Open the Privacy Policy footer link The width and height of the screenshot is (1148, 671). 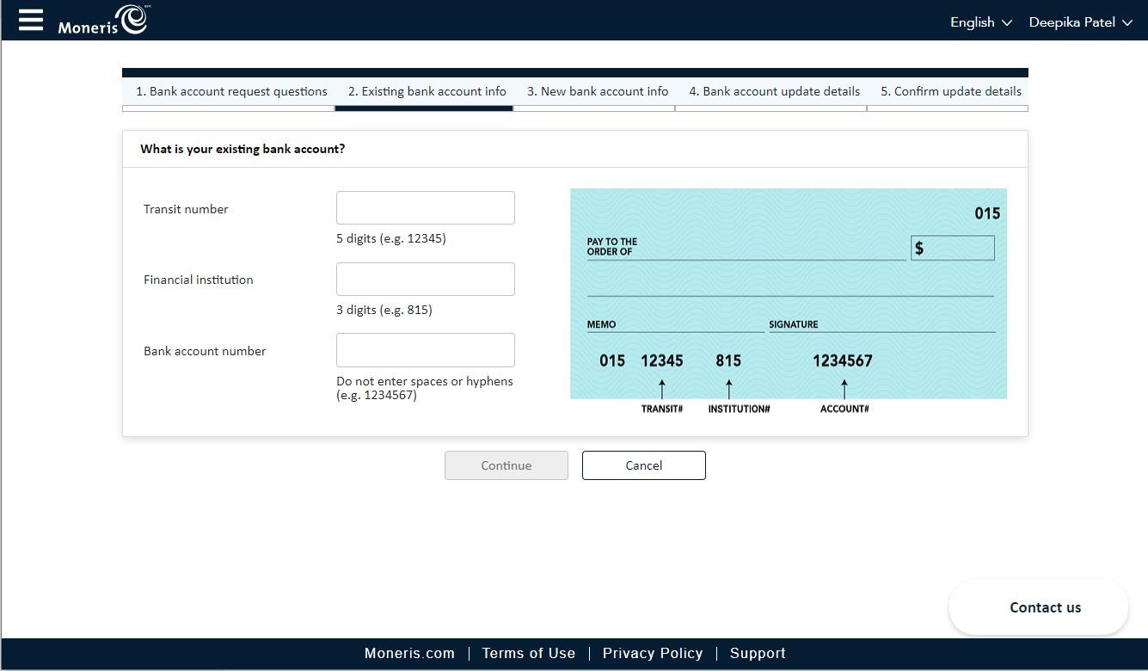tap(652, 653)
